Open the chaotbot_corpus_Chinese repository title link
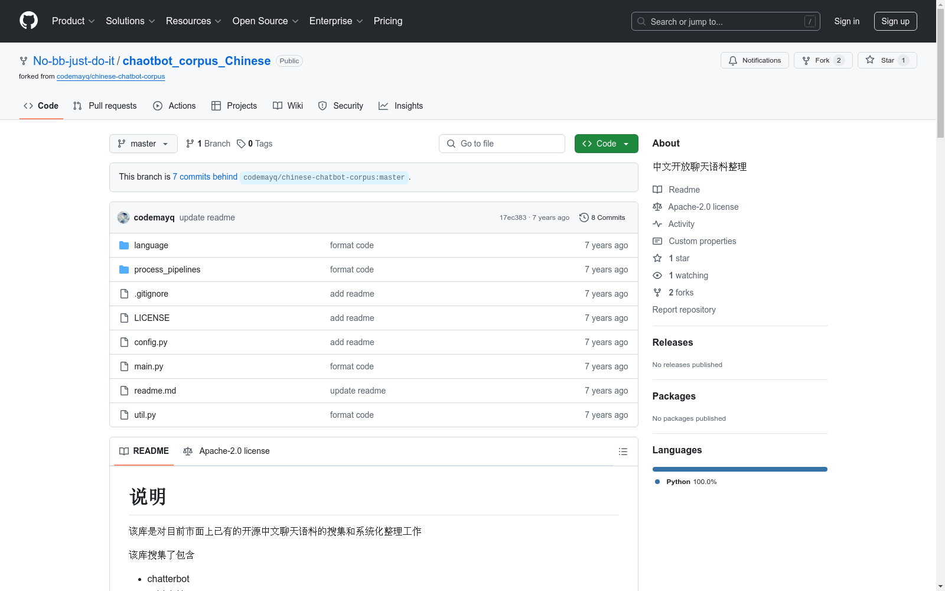Screen dimensions: 945x591 [197, 61]
